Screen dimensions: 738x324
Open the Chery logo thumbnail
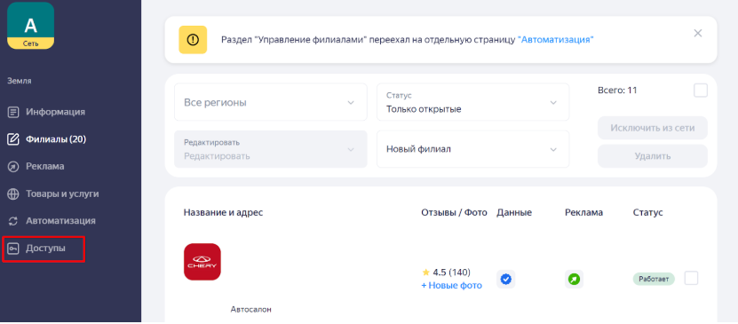pyautogui.click(x=202, y=262)
